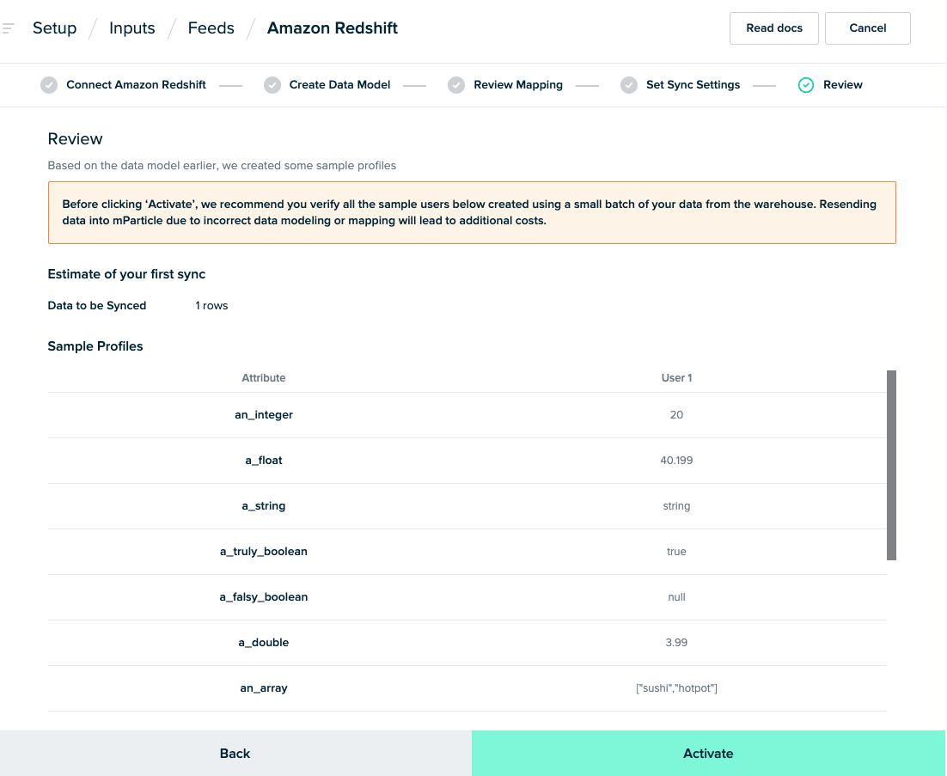947x776 pixels.
Task: Go to Set Sync Settings step
Action: (x=693, y=85)
